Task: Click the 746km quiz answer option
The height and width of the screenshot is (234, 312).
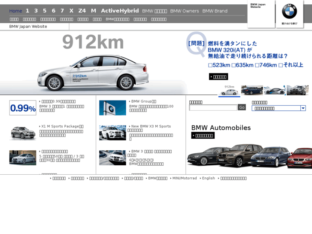Action: [x=266, y=65]
